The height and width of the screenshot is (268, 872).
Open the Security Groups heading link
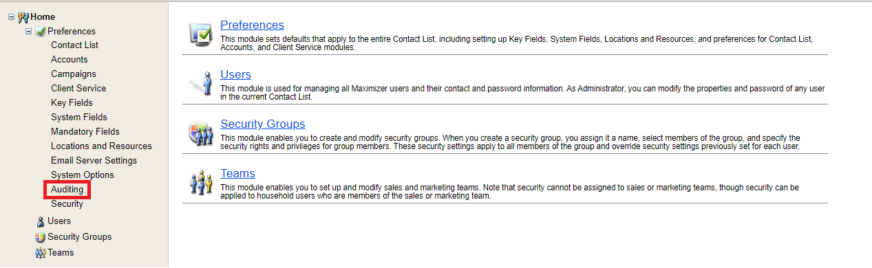263,124
